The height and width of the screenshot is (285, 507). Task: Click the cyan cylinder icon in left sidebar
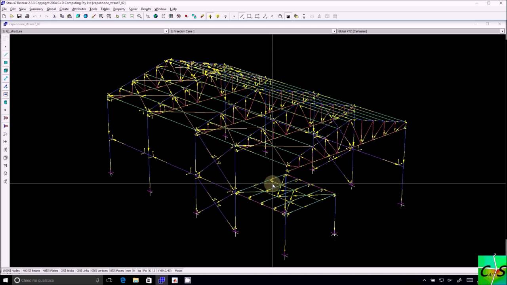(x=6, y=102)
